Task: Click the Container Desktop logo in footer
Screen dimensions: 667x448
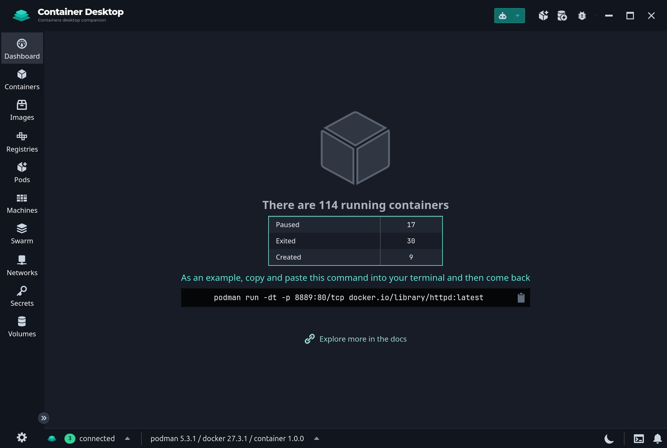Action: tap(52, 438)
